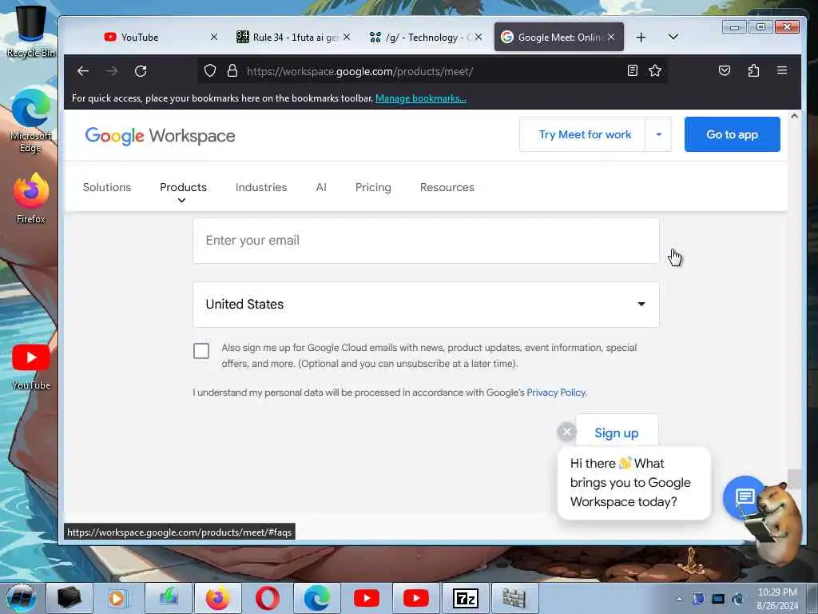Click the Enter your email field
Screen dimensions: 818x614
[426, 241]
